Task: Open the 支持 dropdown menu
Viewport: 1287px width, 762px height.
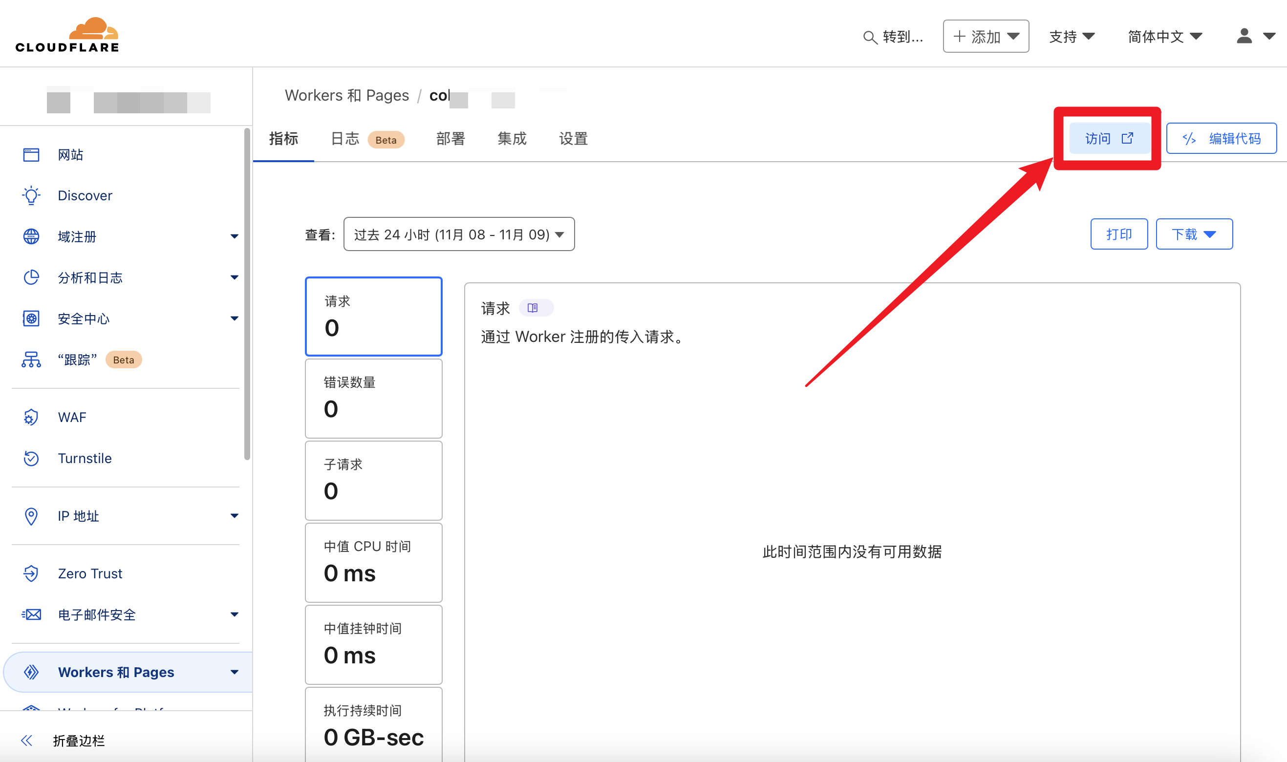Action: [x=1072, y=37]
